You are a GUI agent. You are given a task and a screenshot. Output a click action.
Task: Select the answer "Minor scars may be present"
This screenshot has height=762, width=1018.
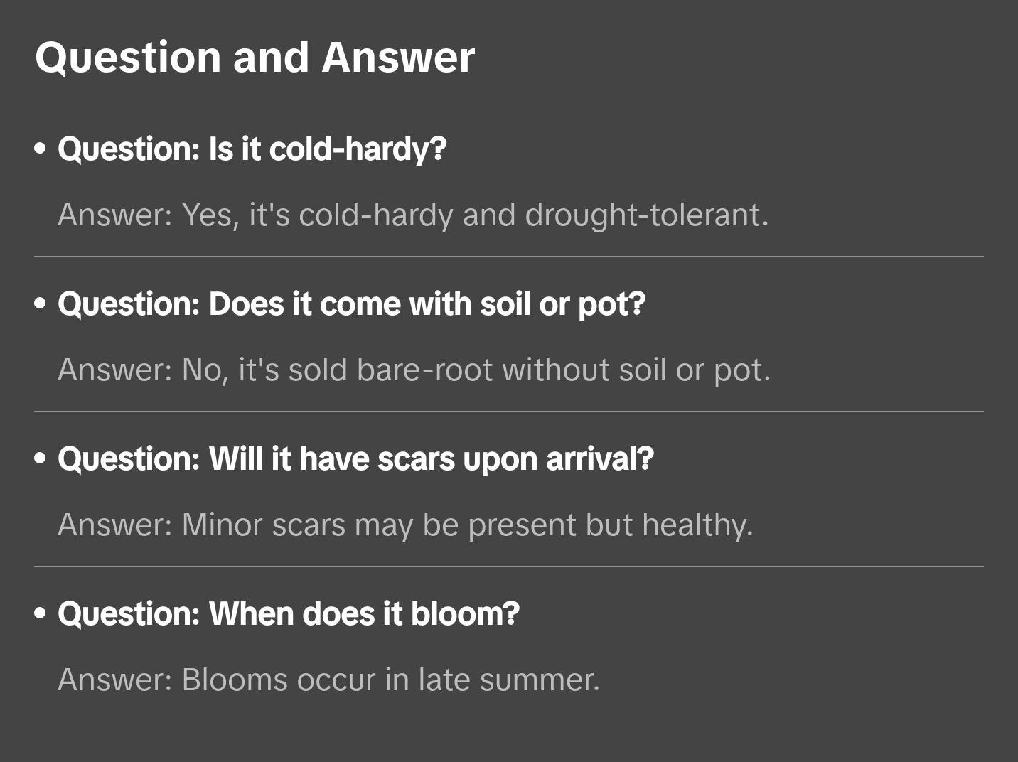click(x=405, y=525)
